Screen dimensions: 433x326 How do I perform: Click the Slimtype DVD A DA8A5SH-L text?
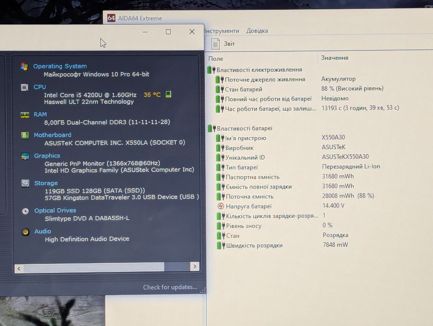(87, 218)
